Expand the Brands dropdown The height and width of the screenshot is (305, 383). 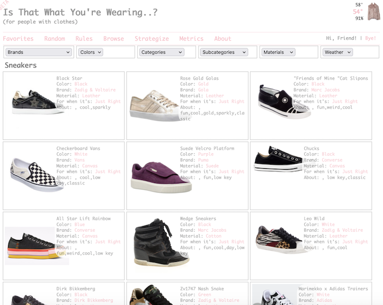pos(39,52)
